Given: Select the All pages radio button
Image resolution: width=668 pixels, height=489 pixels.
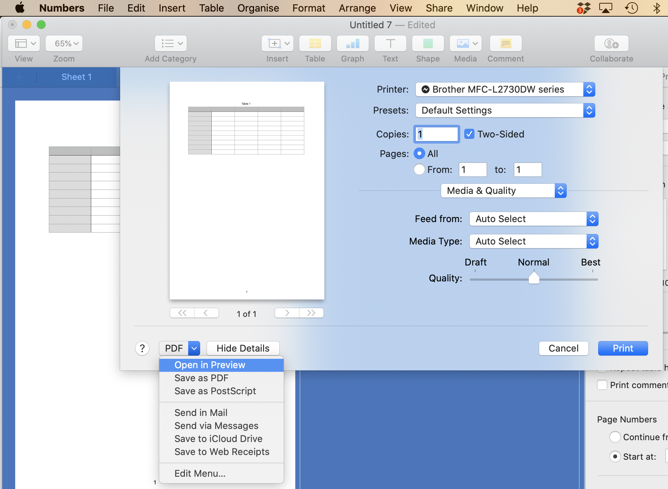Looking at the screenshot, I should coord(419,154).
